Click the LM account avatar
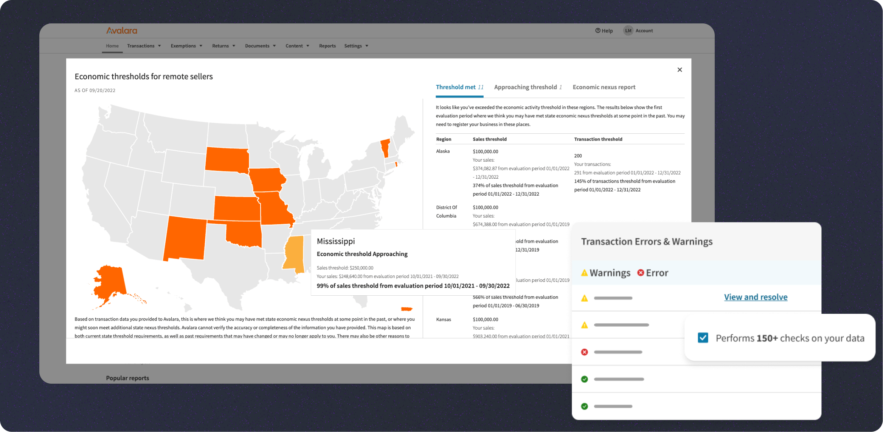883x432 pixels. (628, 31)
